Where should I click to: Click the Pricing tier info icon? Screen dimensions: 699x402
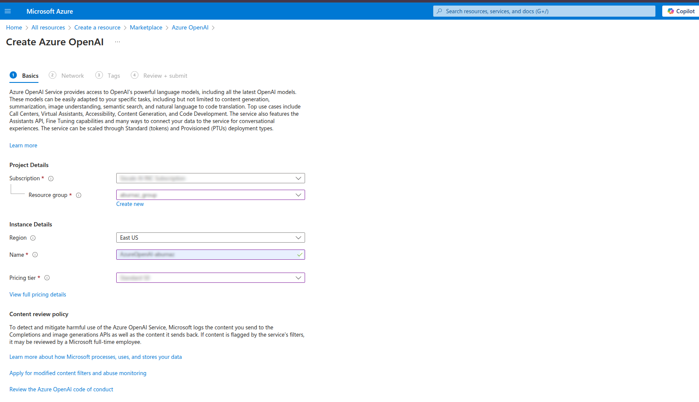(x=47, y=278)
